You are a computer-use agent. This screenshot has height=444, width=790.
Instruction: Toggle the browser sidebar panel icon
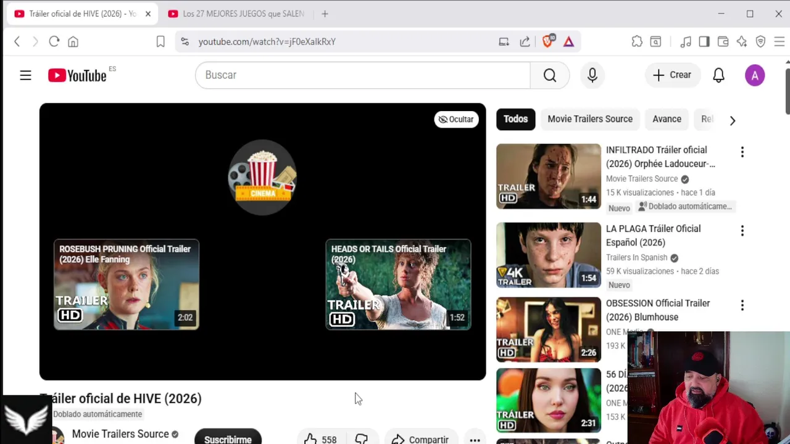coord(704,41)
